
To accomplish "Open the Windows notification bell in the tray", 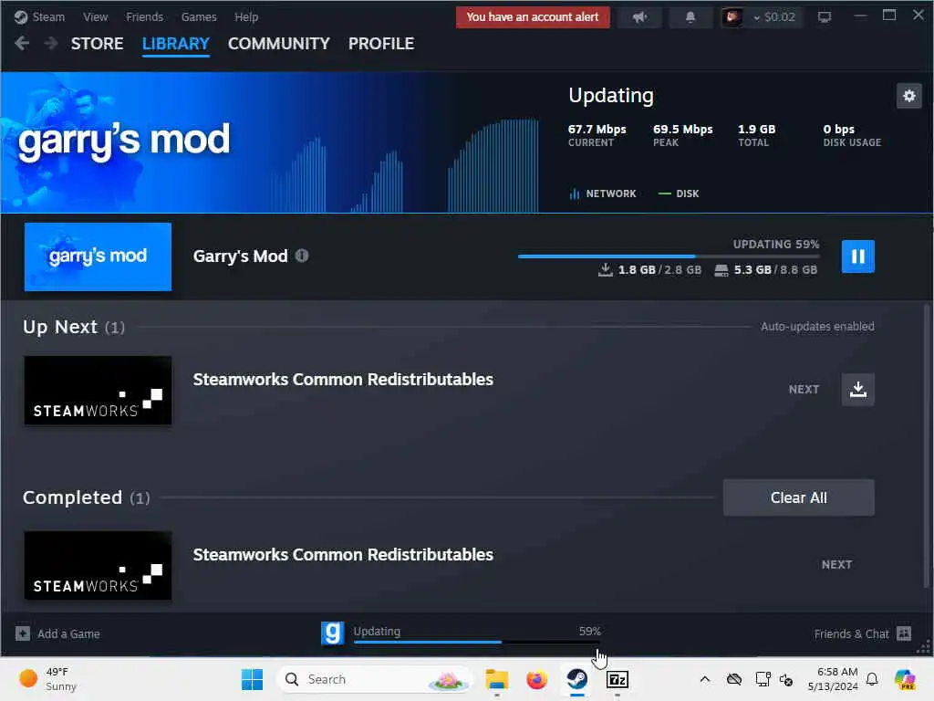I will point(872,679).
